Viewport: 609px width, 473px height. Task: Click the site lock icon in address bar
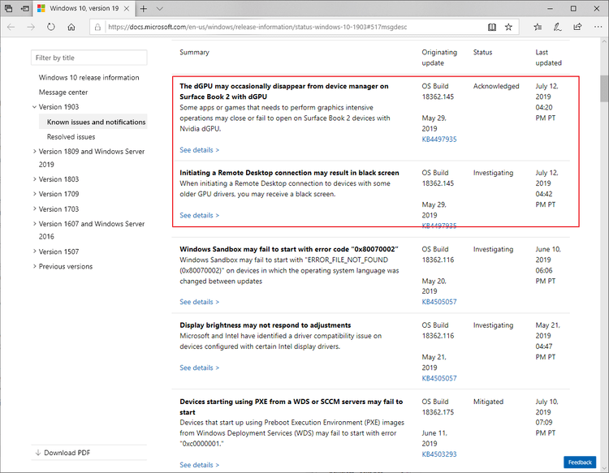[97, 27]
